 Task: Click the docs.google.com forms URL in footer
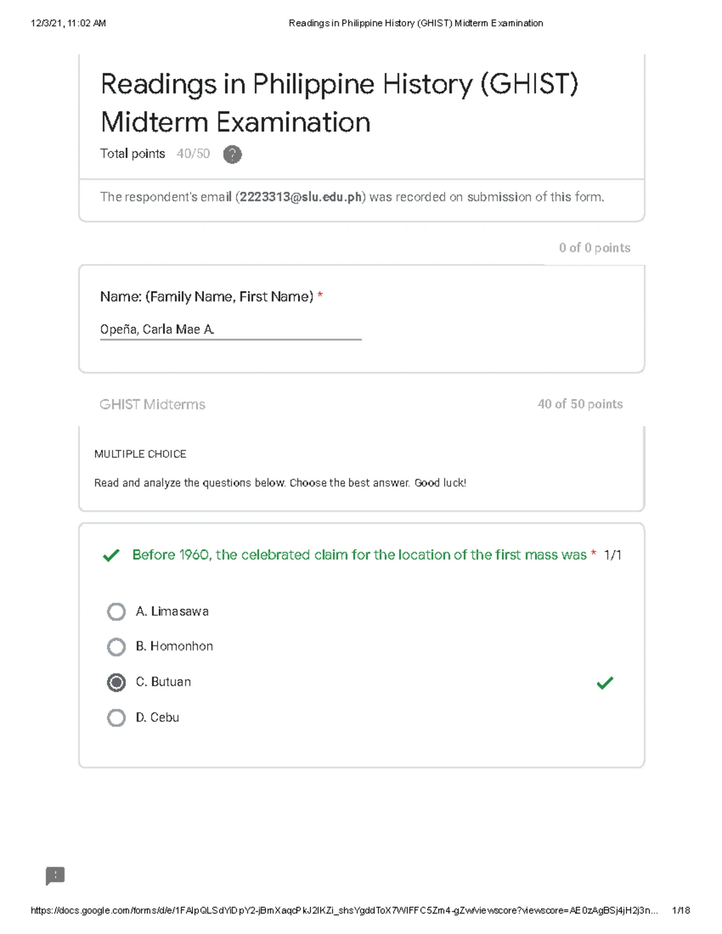(344, 911)
